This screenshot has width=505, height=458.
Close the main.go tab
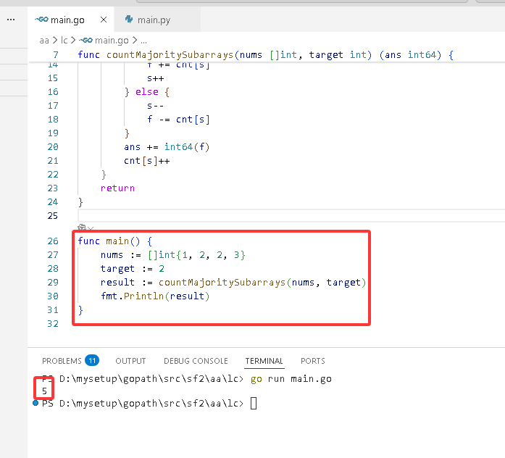point(104,20)
